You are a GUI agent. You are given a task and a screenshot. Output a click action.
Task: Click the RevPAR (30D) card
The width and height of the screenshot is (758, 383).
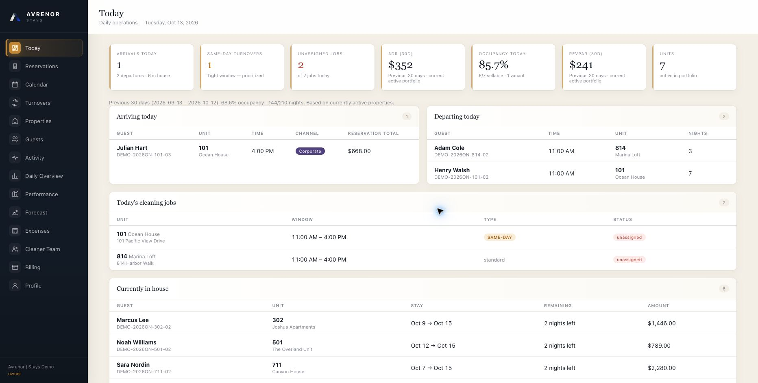point(604,67)
